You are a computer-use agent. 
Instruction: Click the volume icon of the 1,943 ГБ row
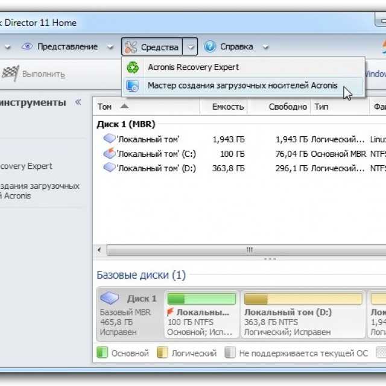point(109,138)
